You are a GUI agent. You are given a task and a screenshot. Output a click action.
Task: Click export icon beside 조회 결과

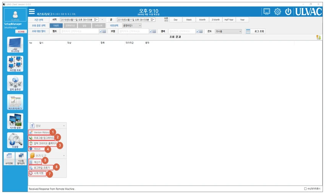pos(318,37)
